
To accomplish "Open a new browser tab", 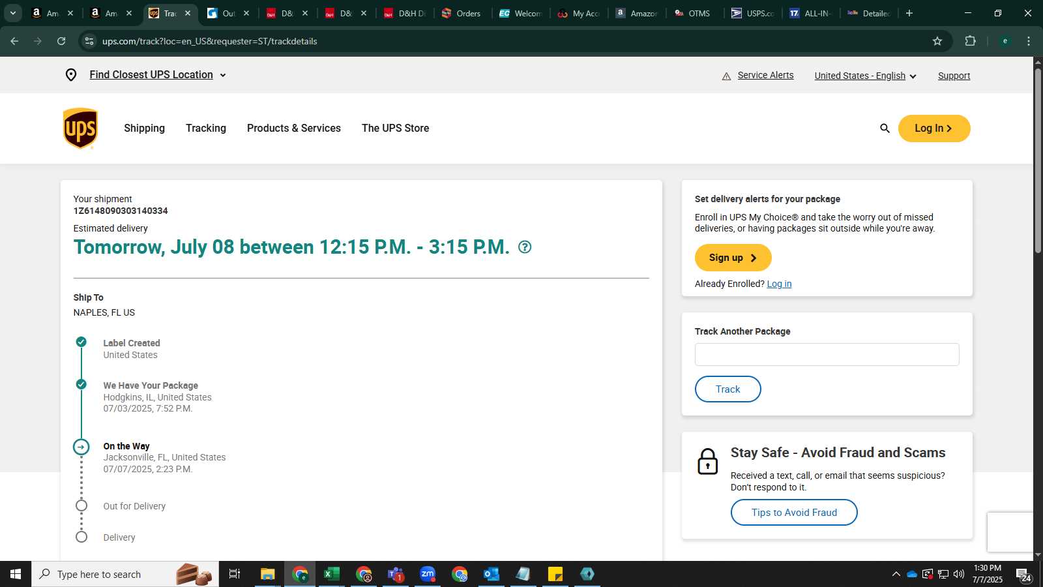I will pos(909,13).
